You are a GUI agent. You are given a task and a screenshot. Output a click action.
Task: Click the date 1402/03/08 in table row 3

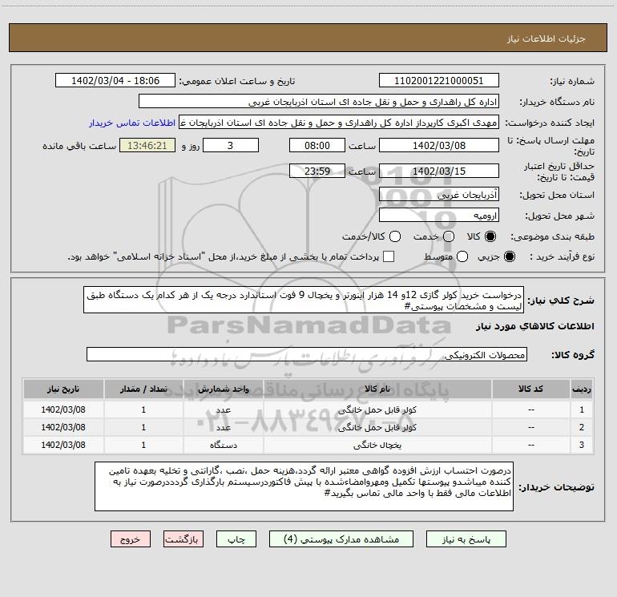coord(63,445)
